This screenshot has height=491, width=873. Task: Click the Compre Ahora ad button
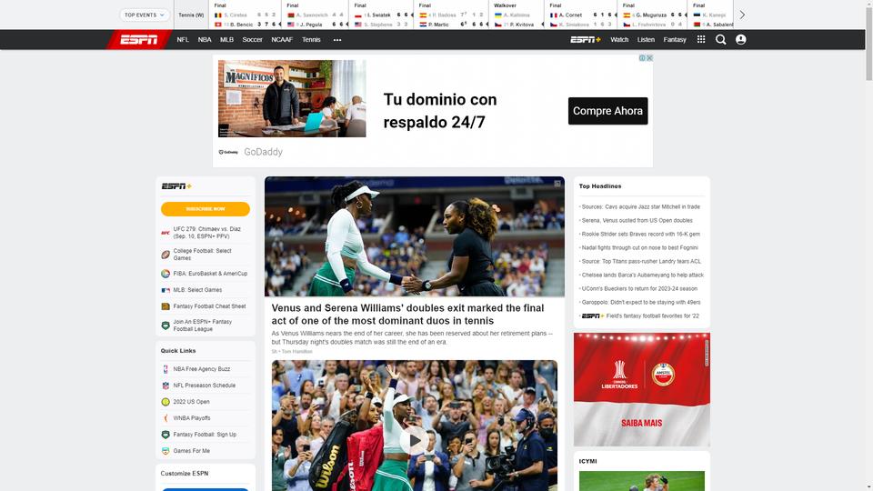click(x=608, y=111)
